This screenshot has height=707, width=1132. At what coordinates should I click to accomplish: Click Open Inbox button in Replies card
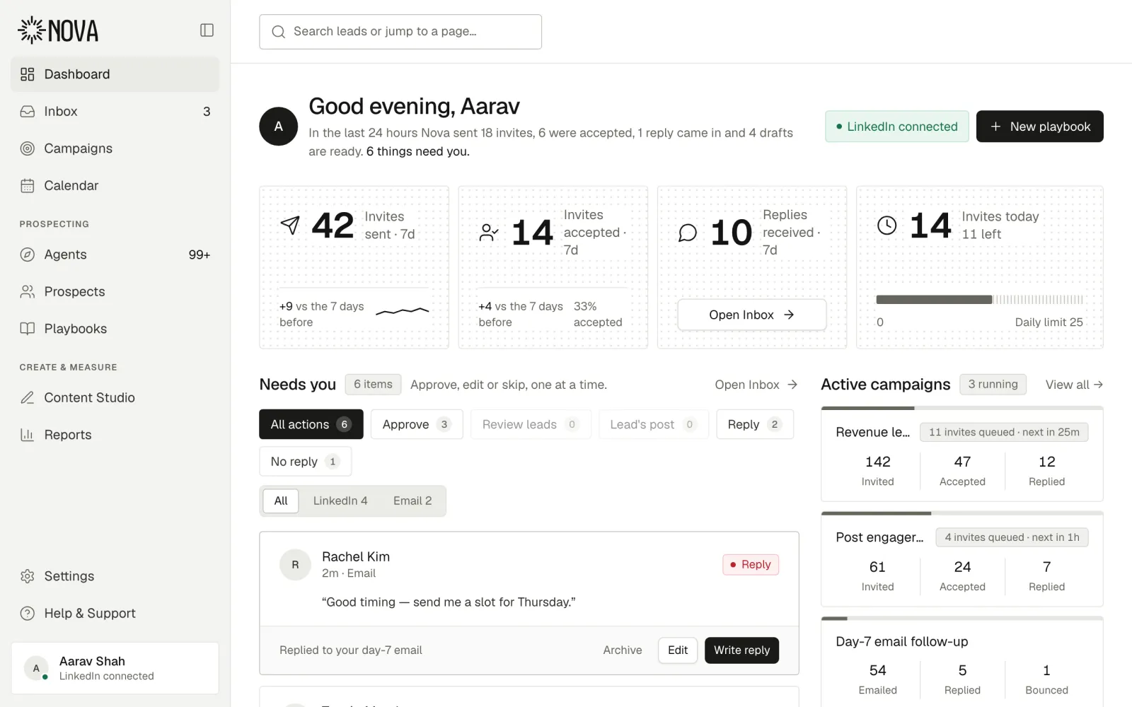[x=752, y=315]
